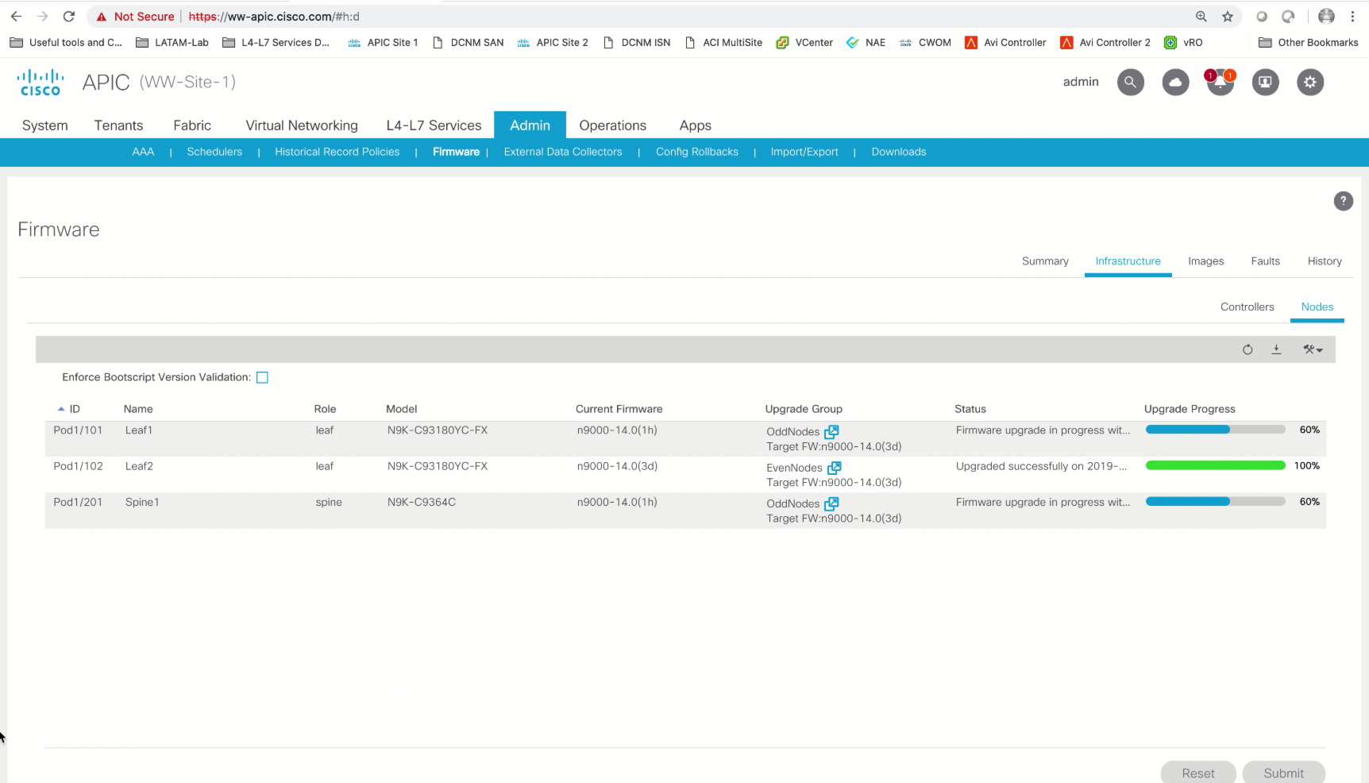The width and height of the screenshot is (1369, 783).
Task: Open the wrench tools dropdown menu
Action: 1313,349
